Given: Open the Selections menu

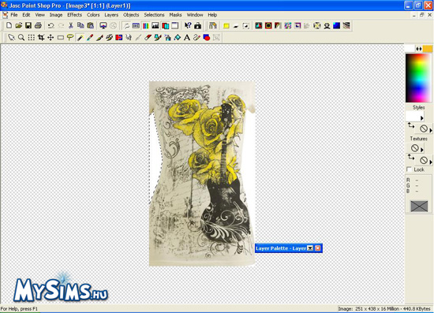Looking at the screenshot, I should pyautogui.click(x=154, y=15).
